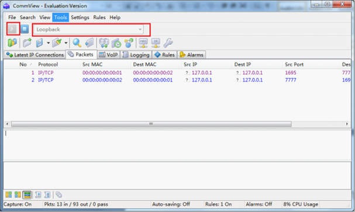
Task: Click Src IP 127.0.0.1 in packet 1
Action: coord(202,73)
